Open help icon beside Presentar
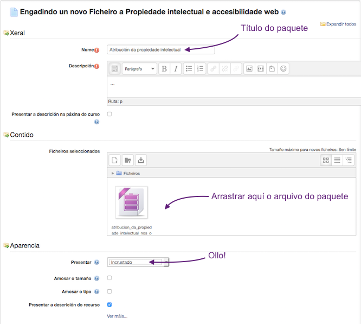 (96, 262)
